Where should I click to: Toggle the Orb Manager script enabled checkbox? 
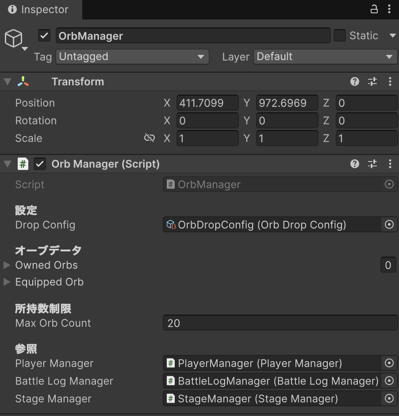pos(40,164)
